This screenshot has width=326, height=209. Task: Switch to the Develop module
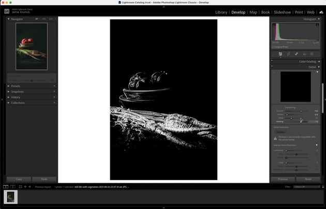(238, 12)
